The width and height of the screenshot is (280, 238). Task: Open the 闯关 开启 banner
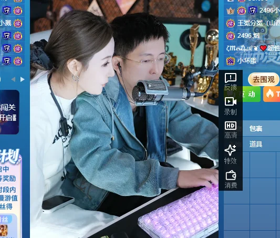tap(9, 112)
